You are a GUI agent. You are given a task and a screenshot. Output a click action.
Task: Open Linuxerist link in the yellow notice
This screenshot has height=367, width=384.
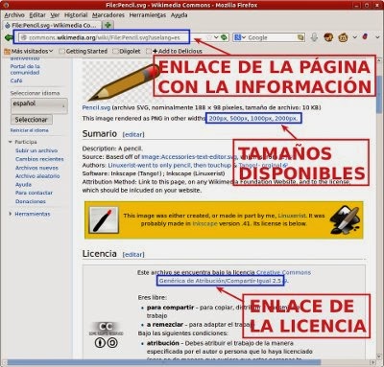click(292, 216)
